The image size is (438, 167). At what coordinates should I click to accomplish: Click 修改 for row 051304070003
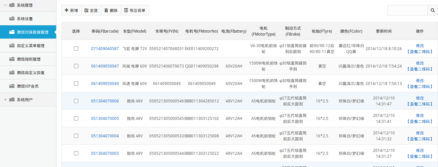420,151
